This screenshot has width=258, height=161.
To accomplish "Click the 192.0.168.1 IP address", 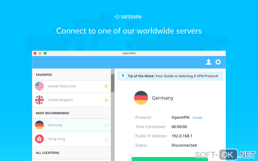I will (x=182, y=136).
